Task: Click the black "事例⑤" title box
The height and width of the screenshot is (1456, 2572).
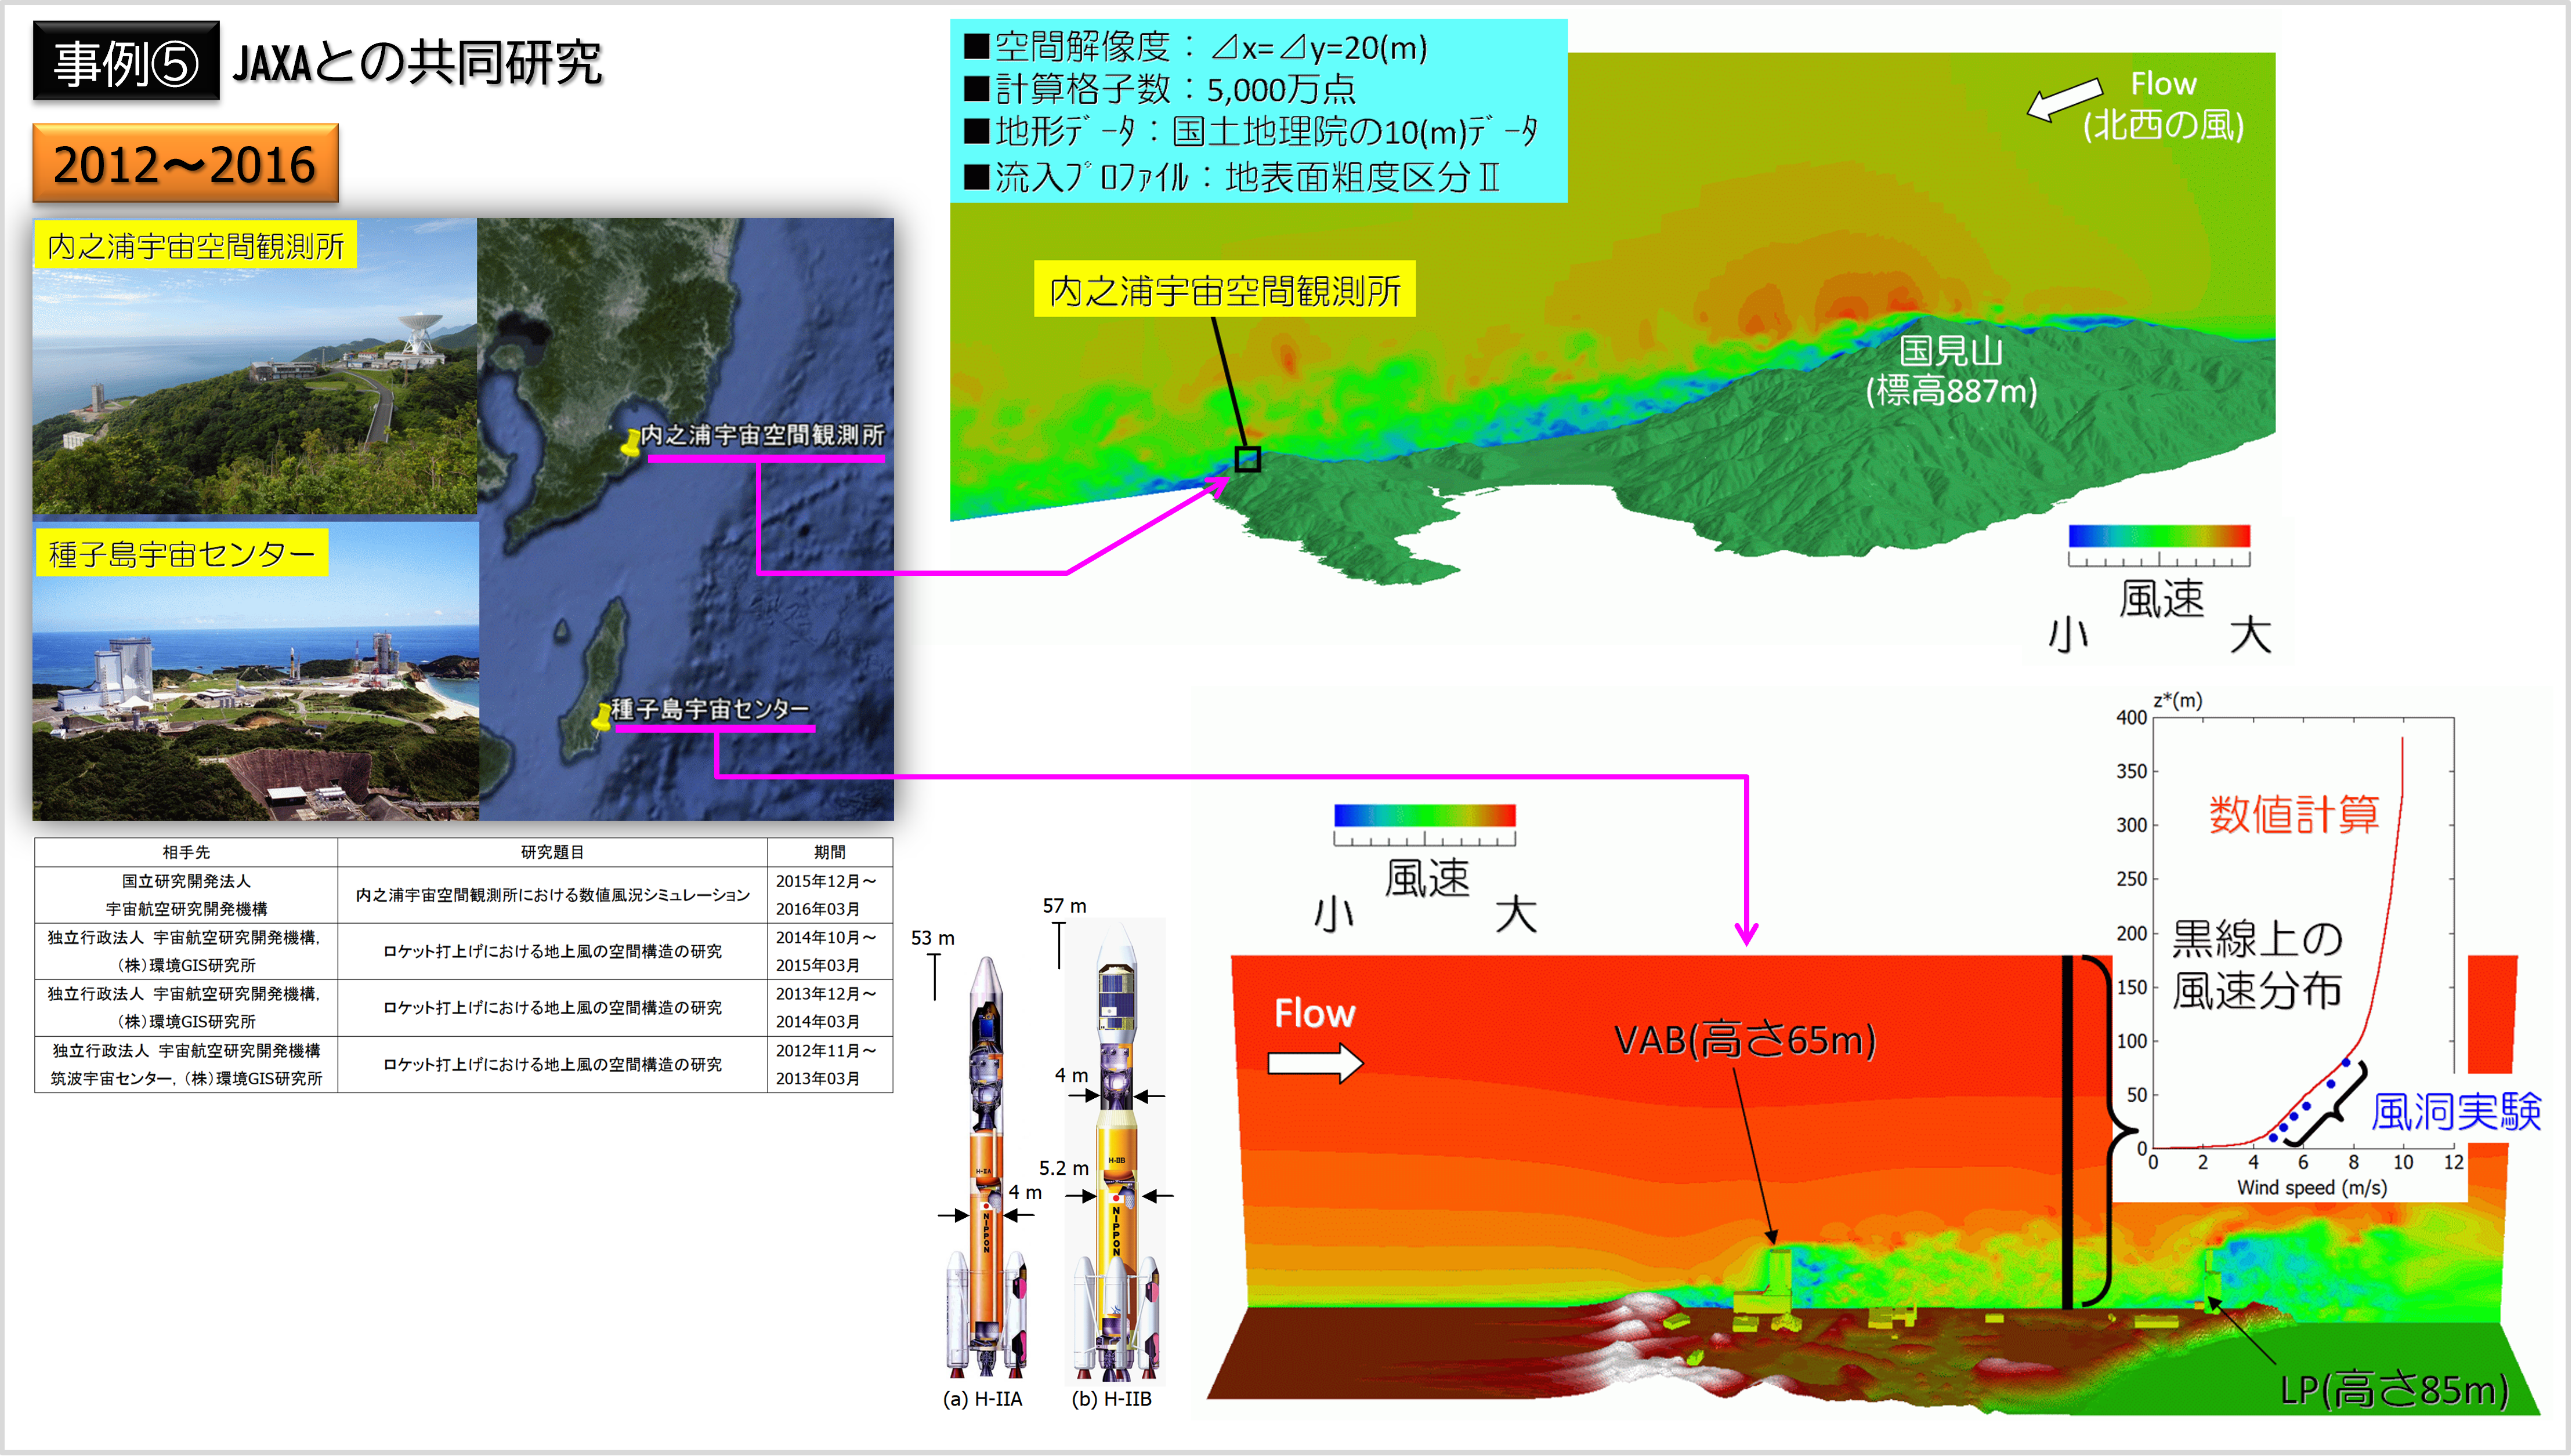Action: [x=126, y=62]
